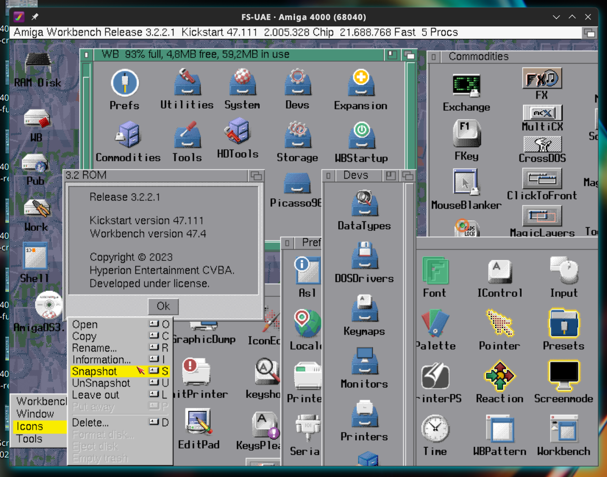Open the Utilities drawer icon
This screenshot has height=477, width=607.
187,84
